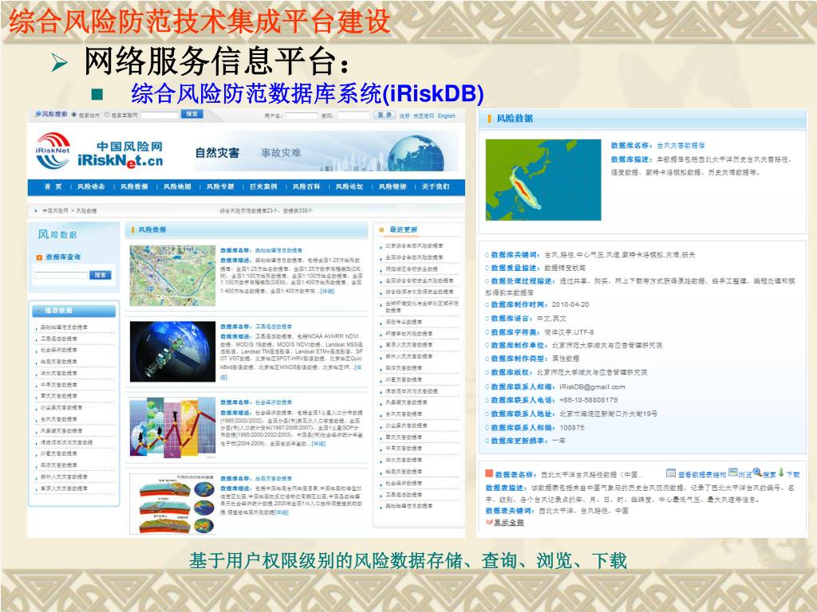Image resolution: width=817 pixels, height=612 pixels.
Task: Click the 注册 register link
Action: (x=405, y=116)
